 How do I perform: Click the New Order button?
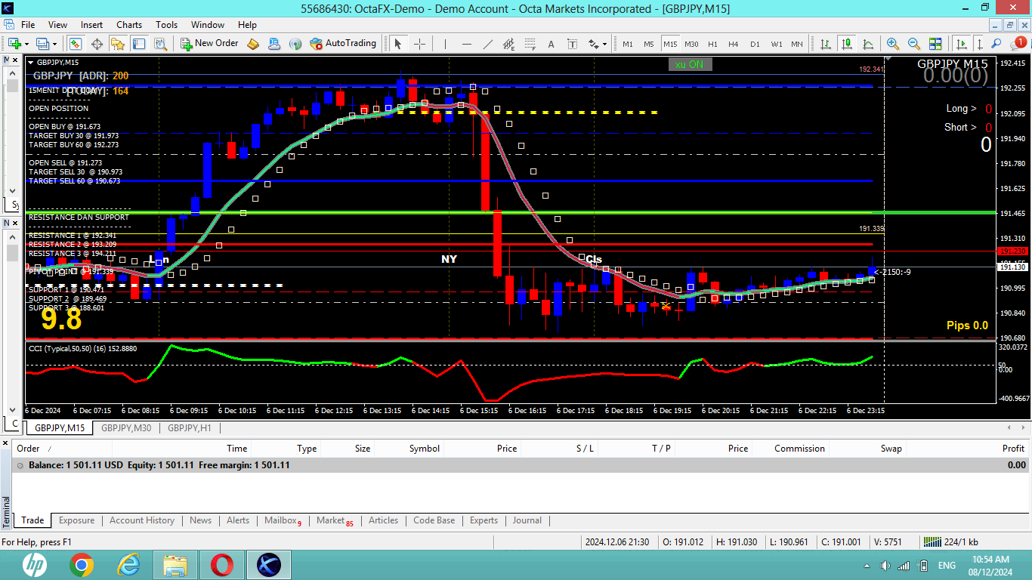click(209, 44)
